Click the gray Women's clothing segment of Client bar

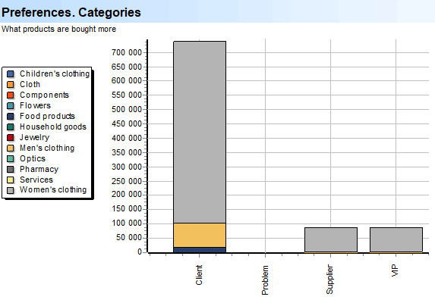(200, 132)
